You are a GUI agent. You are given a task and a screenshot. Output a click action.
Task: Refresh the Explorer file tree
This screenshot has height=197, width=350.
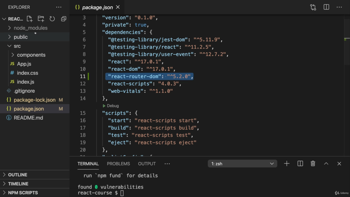[52, 19]
